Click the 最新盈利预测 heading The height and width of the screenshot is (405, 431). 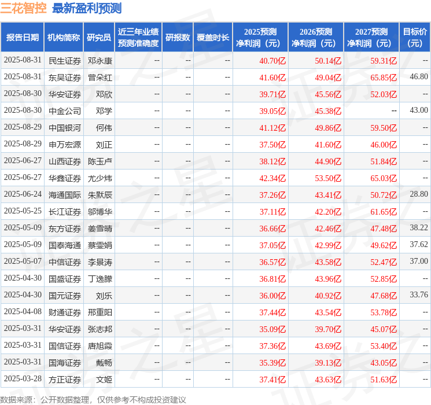click(87, 8)
